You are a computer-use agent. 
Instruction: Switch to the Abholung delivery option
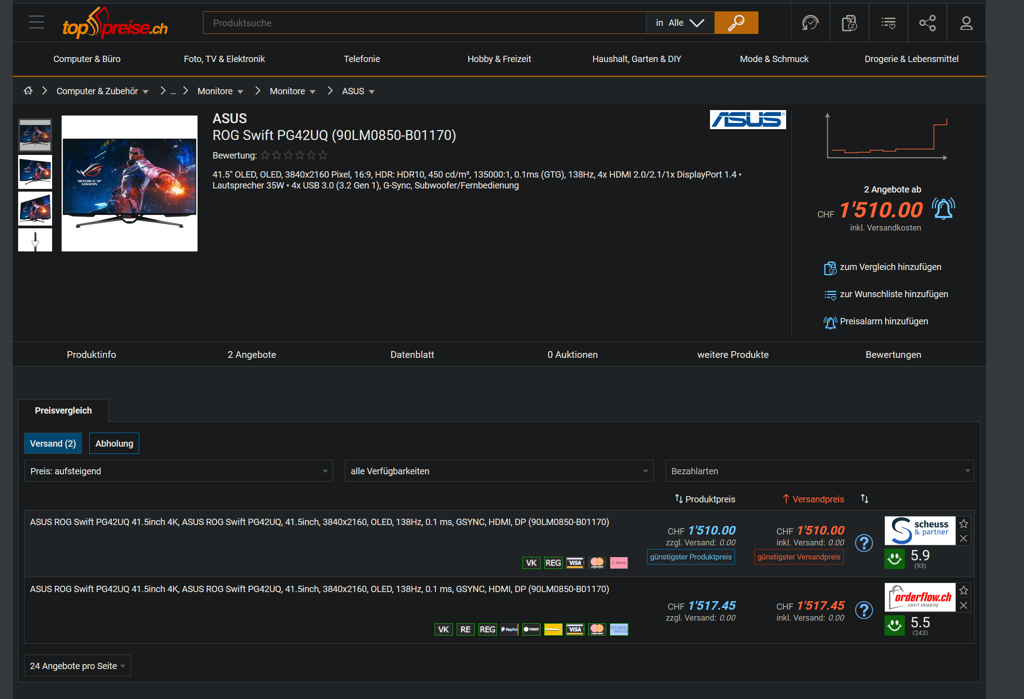coord(114,444)
